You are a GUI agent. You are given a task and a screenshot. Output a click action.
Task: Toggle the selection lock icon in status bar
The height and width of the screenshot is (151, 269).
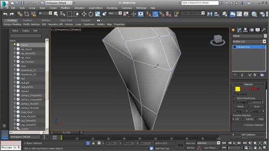tap(93, 143)
